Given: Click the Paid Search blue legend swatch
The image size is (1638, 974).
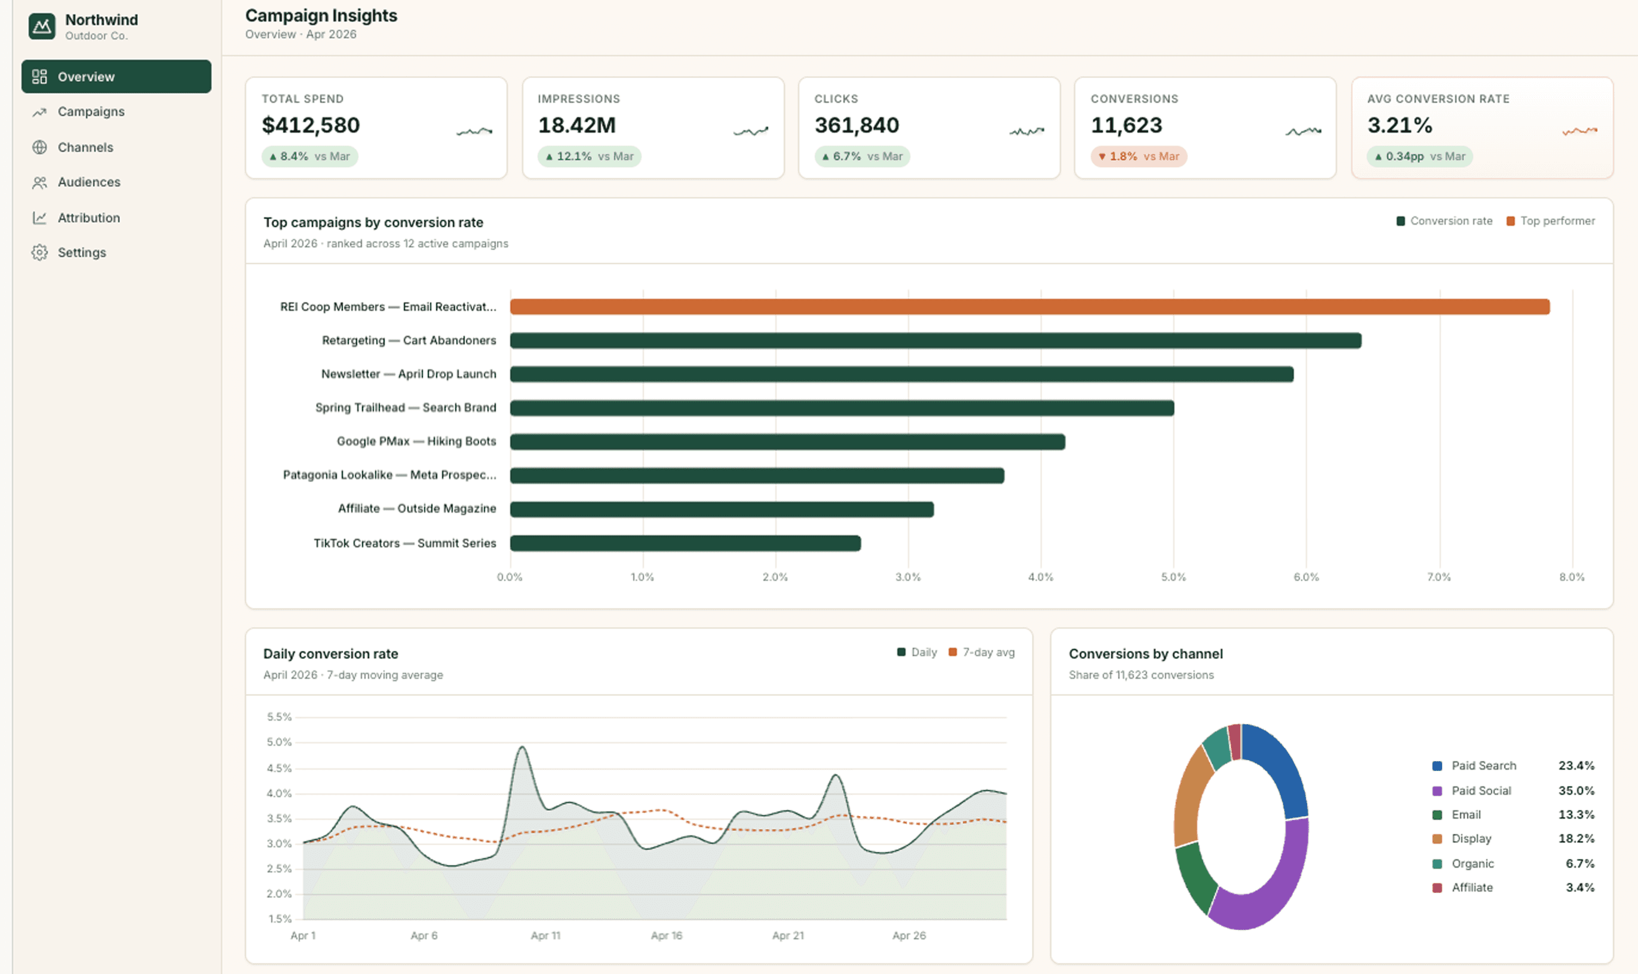Looking at the screenshot, I should 1437,766.
